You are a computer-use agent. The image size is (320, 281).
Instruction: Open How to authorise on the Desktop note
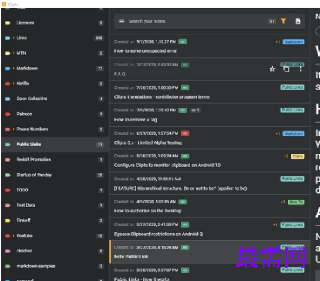point(210,206)
